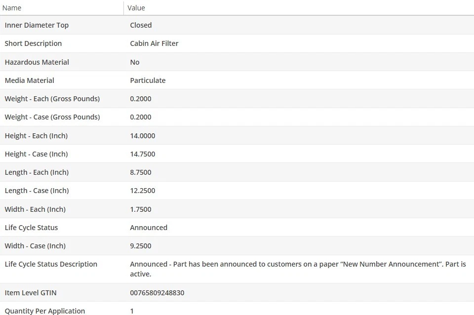Click the Cabin Air Filter value
The height and width of the screenshot is (315, 474).
click(x=154, y=43)
